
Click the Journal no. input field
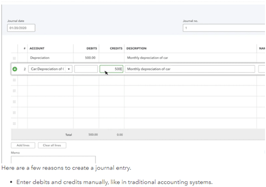[224, 28]
